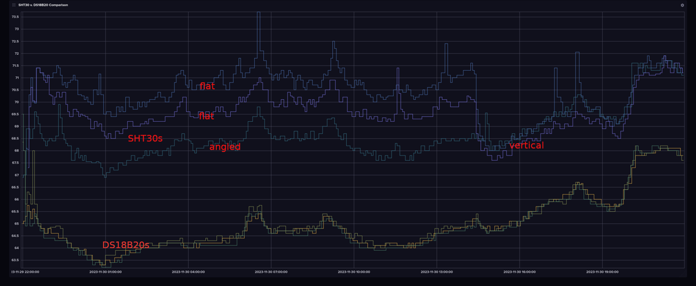Click the 2023-11-30 10:00:00 time axis label
This screenshot has height=286, width=696.
coord(354,271)
